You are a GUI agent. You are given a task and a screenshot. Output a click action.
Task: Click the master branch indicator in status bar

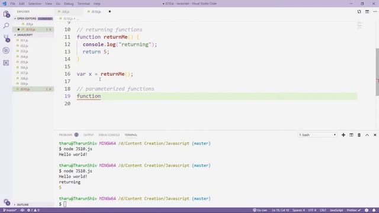click(x=9, y=211)
